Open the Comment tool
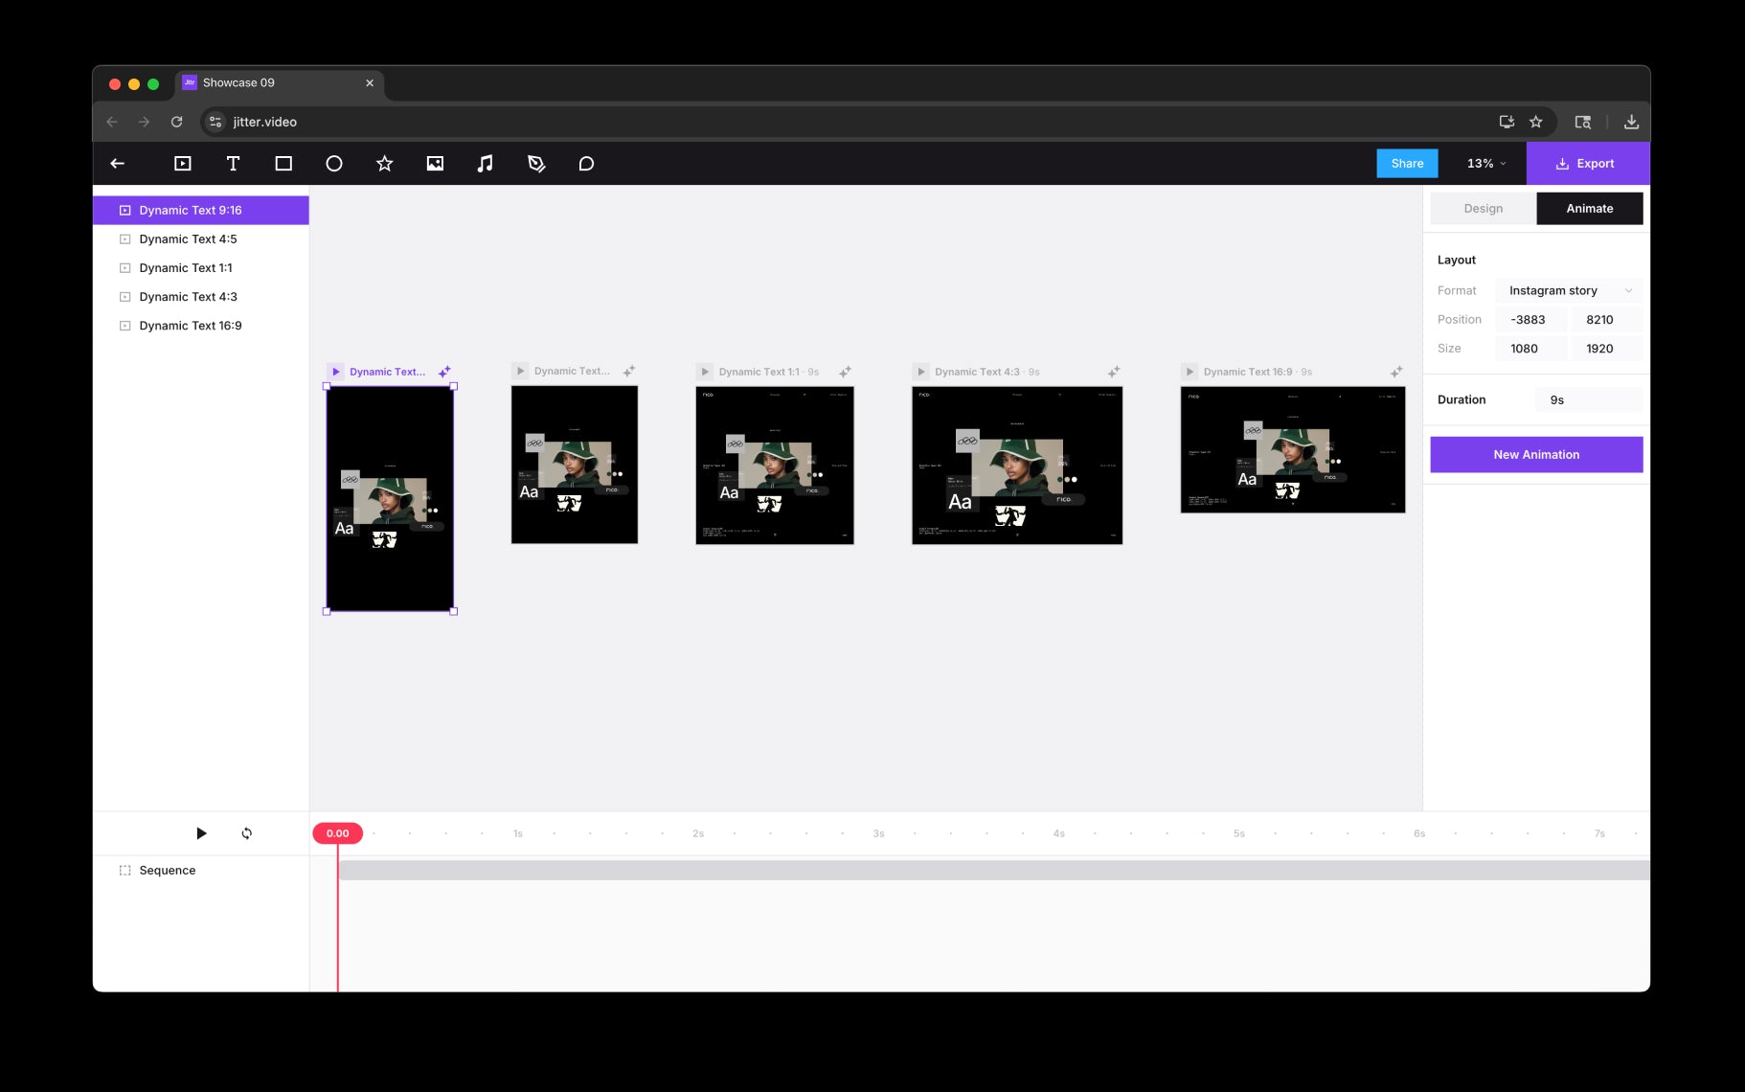Screen dimensions: 1745x1092 [x=586, y=164]
